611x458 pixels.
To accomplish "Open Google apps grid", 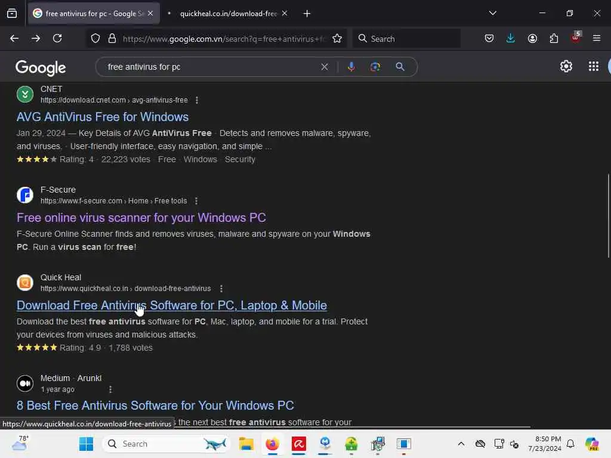I will 594,67.
